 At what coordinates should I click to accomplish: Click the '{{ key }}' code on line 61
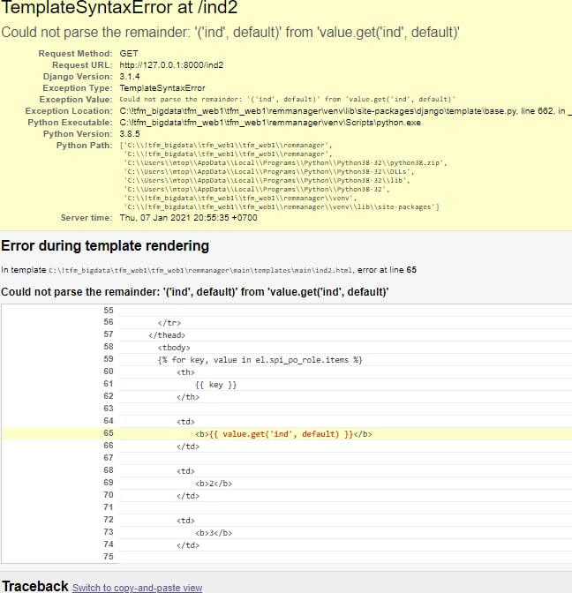215,385
